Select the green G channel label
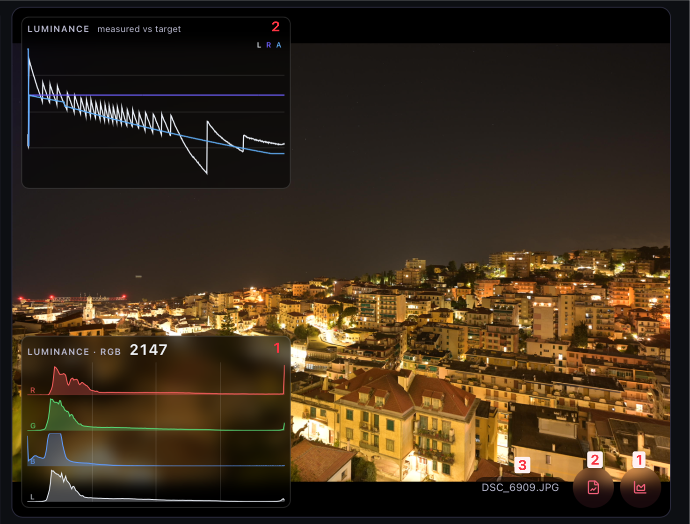 33,426
